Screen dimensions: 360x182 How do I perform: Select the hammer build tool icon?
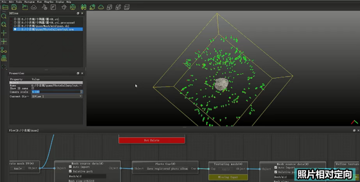(x=44, y=7)
